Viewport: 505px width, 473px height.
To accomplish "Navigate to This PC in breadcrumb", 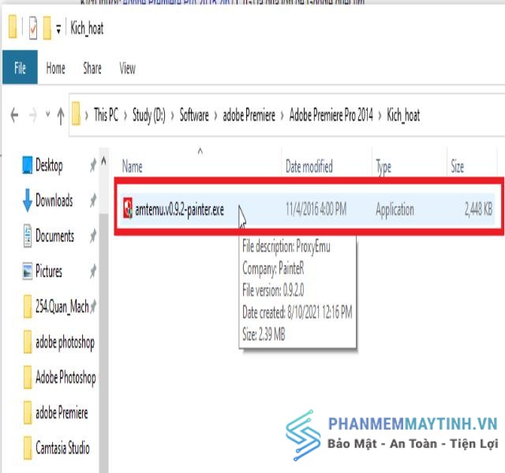I will pyautogui.click(x=106, y=114).
